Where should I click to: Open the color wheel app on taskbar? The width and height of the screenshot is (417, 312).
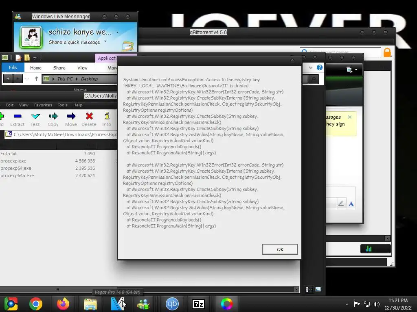(226, 304)
